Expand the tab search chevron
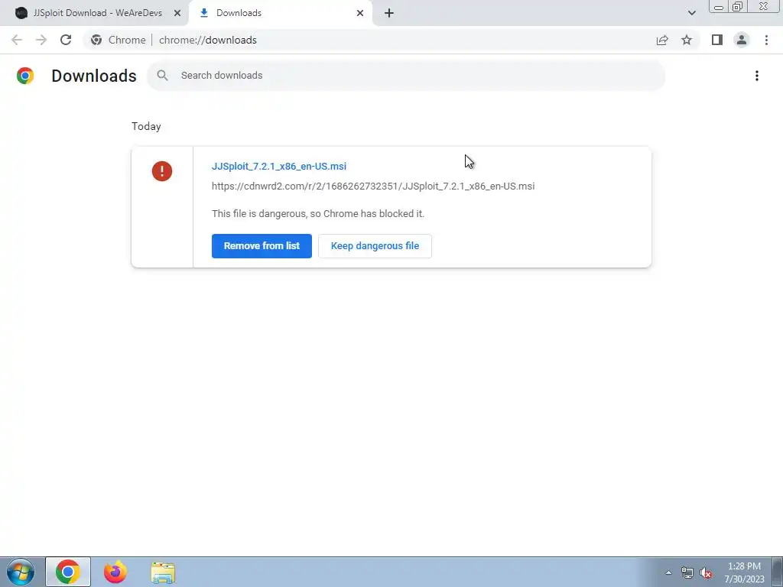Viewport: 783px width, 587px height. point(691,13)
